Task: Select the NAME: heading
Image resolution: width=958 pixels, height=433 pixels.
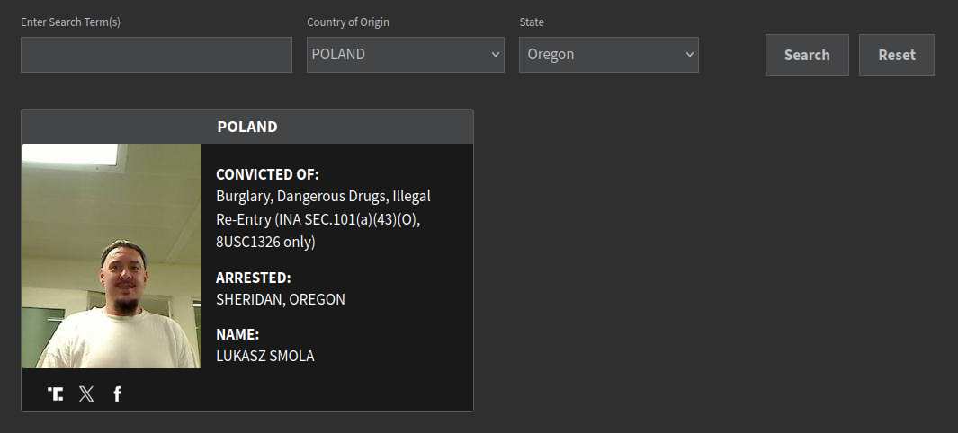Action: click(x=237, y=334)
